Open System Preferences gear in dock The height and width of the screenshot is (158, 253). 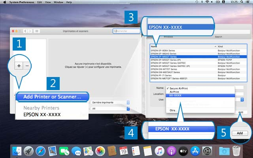coord(207,150)
